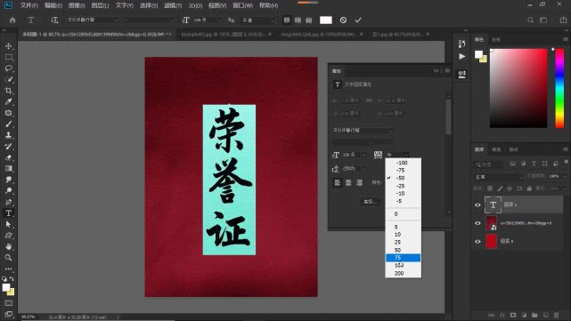The image size is (571, 321).
Task: Toggle link width and height in Properties
Action: (369, 100)
